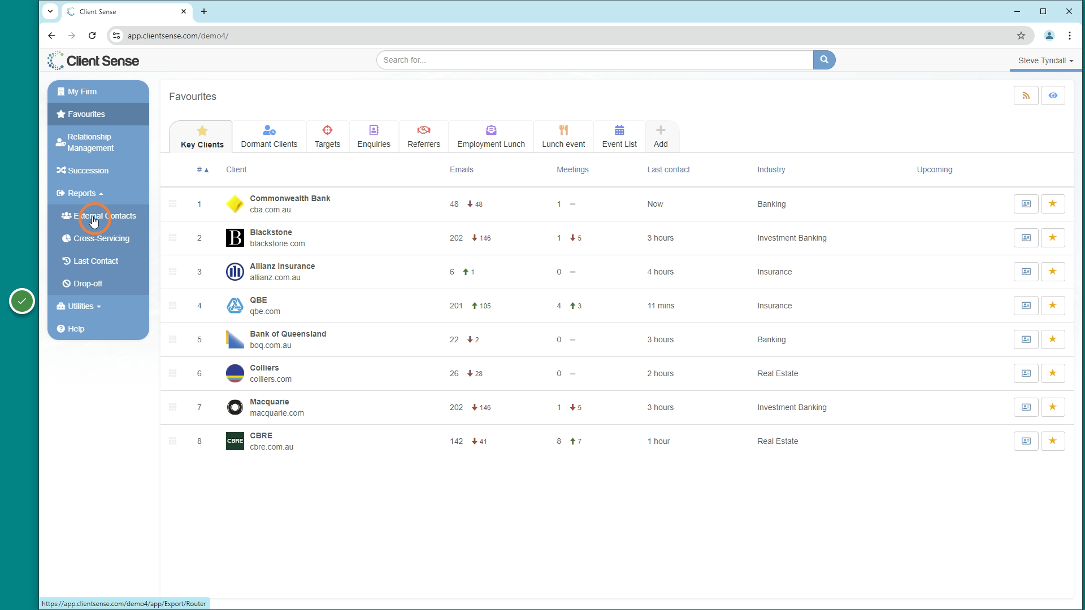Expand the Utilities menu
This screenshot has height=610, width=1085.
[x=98, y=306]
